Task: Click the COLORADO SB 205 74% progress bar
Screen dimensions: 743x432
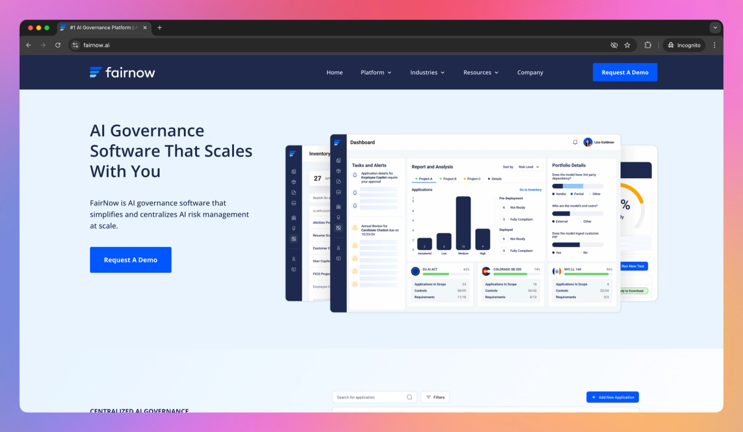Action: pos(516,274)
